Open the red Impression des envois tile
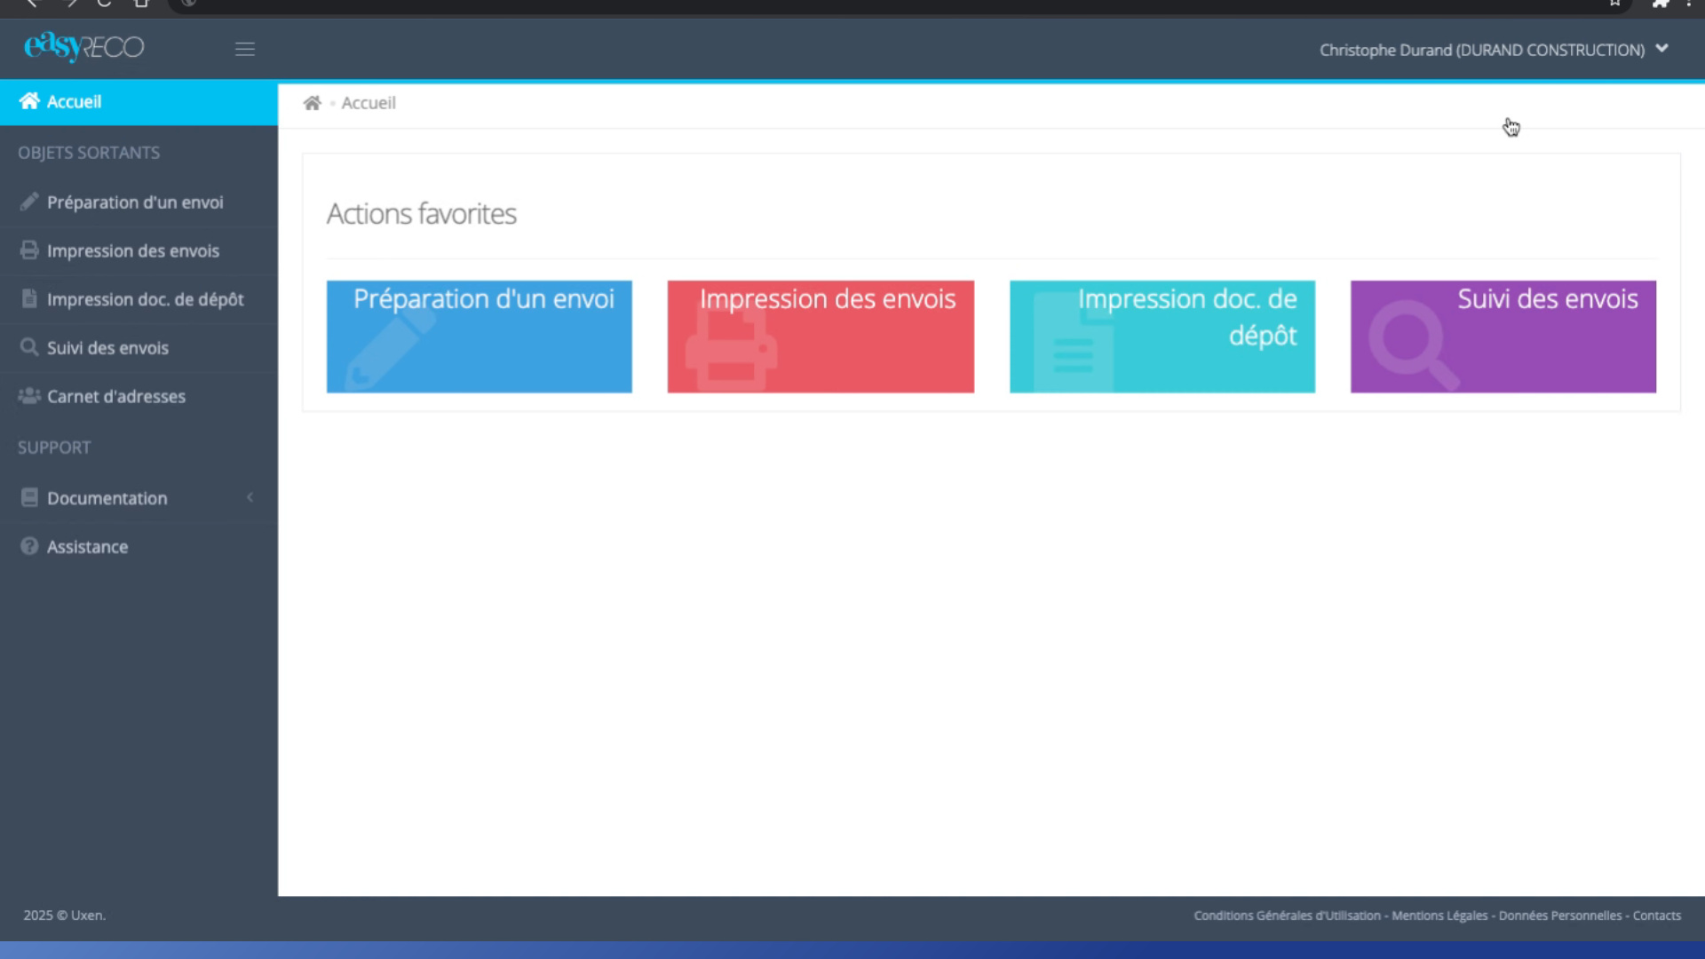 pos(821,337)
